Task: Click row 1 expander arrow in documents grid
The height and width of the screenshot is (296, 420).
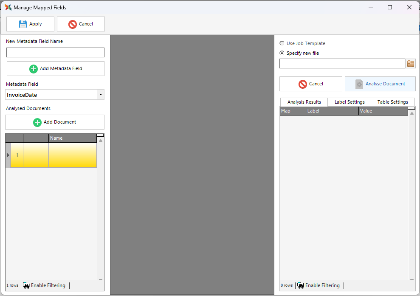Action: click(8, 155)
